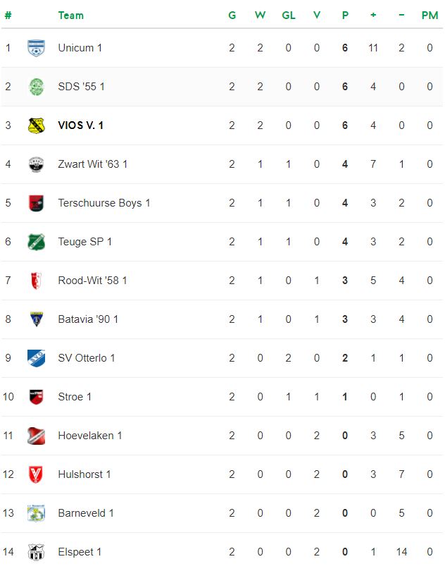Select the Stroe 1 team name
This screenshot has width=445, height=571.
75,397
